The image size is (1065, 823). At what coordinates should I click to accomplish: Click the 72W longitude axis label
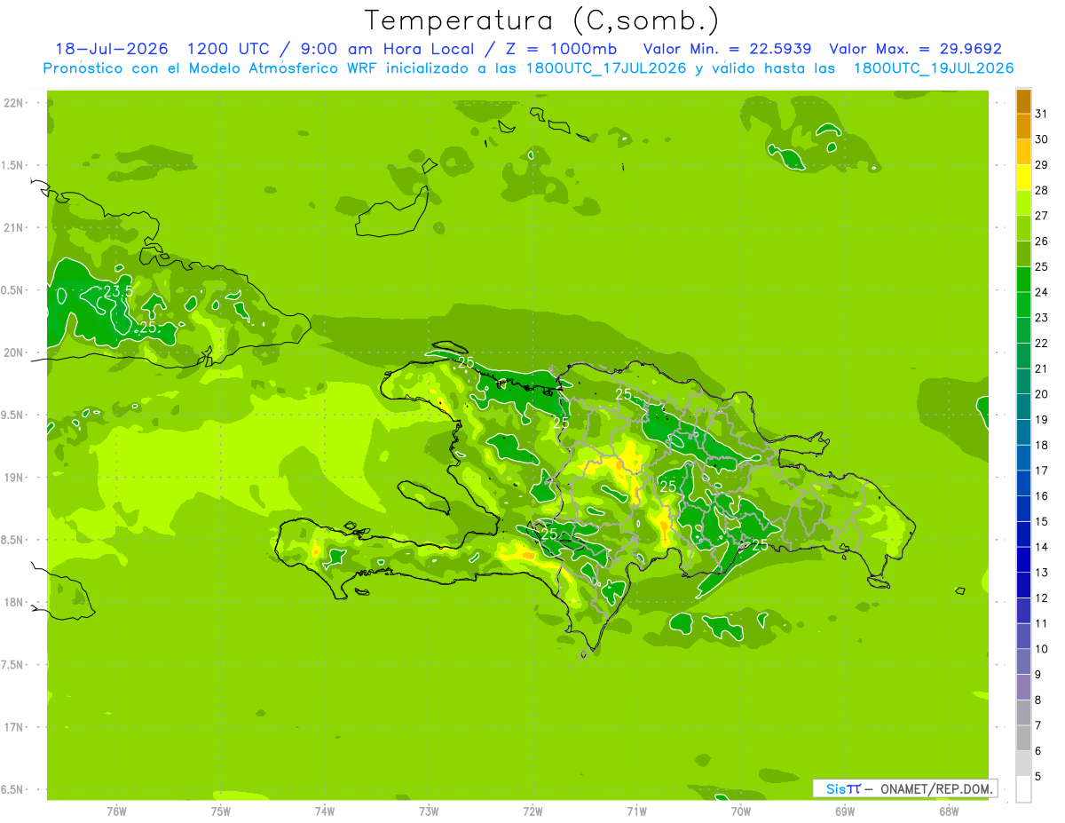pyautogui.click(x=532, y=811)
